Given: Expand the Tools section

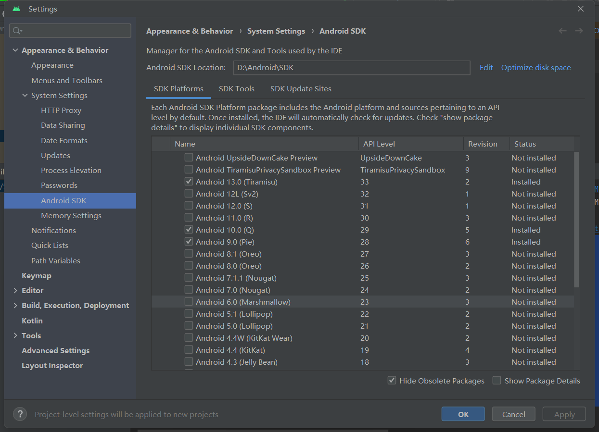Looking at the screenshot, I should [15, 335].
